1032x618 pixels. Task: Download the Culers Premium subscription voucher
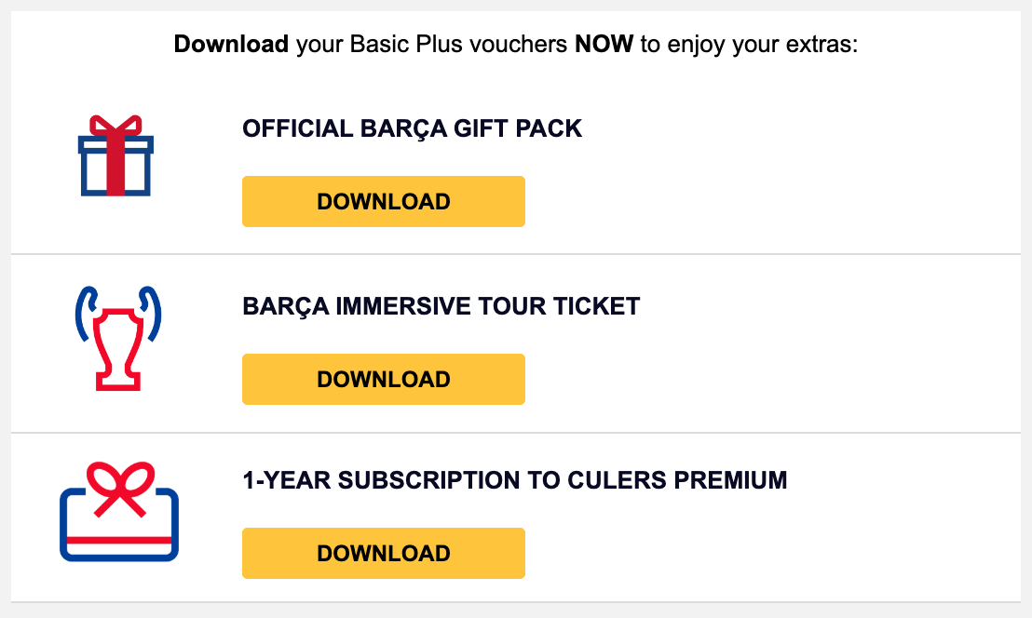point(383,553)
